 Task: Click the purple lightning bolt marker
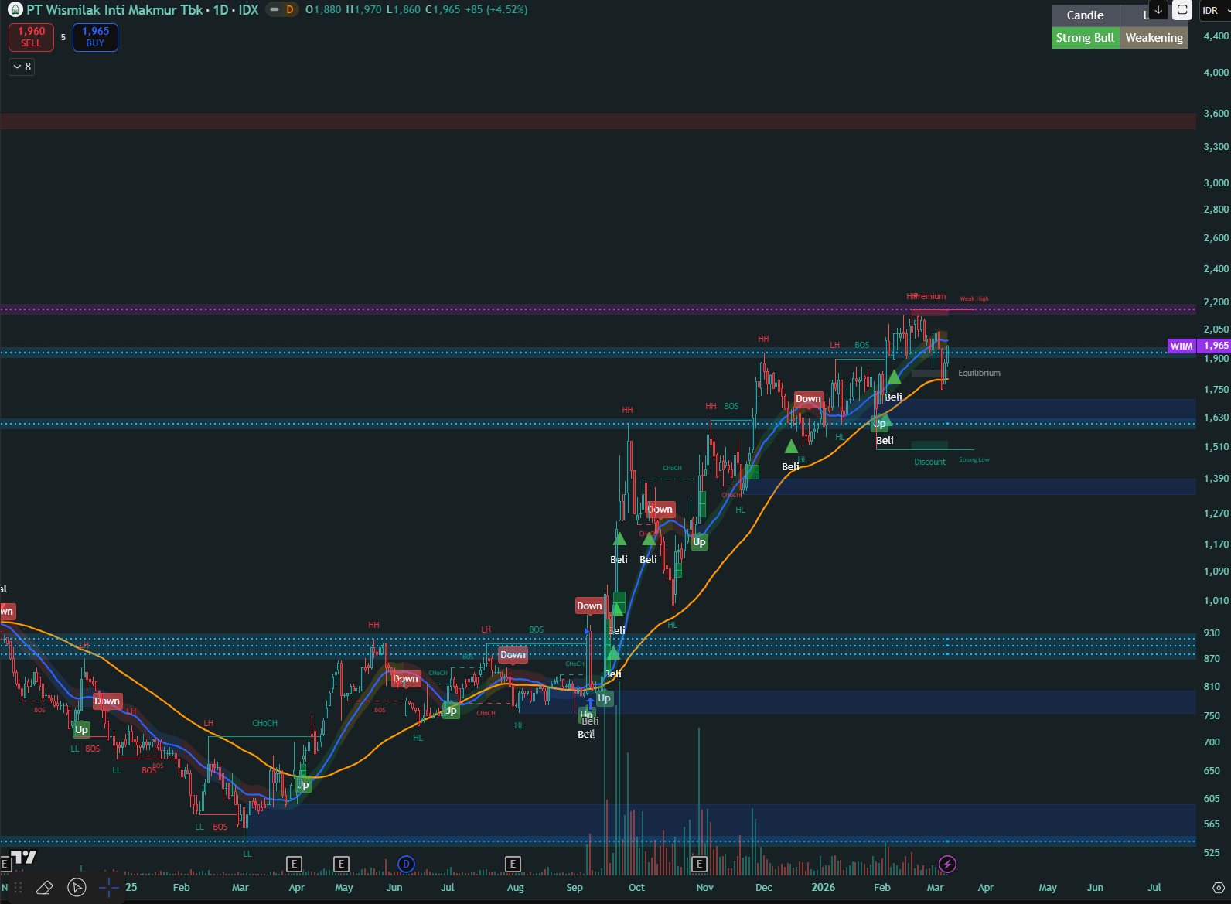pyautogui.click(x=947, y=864)
